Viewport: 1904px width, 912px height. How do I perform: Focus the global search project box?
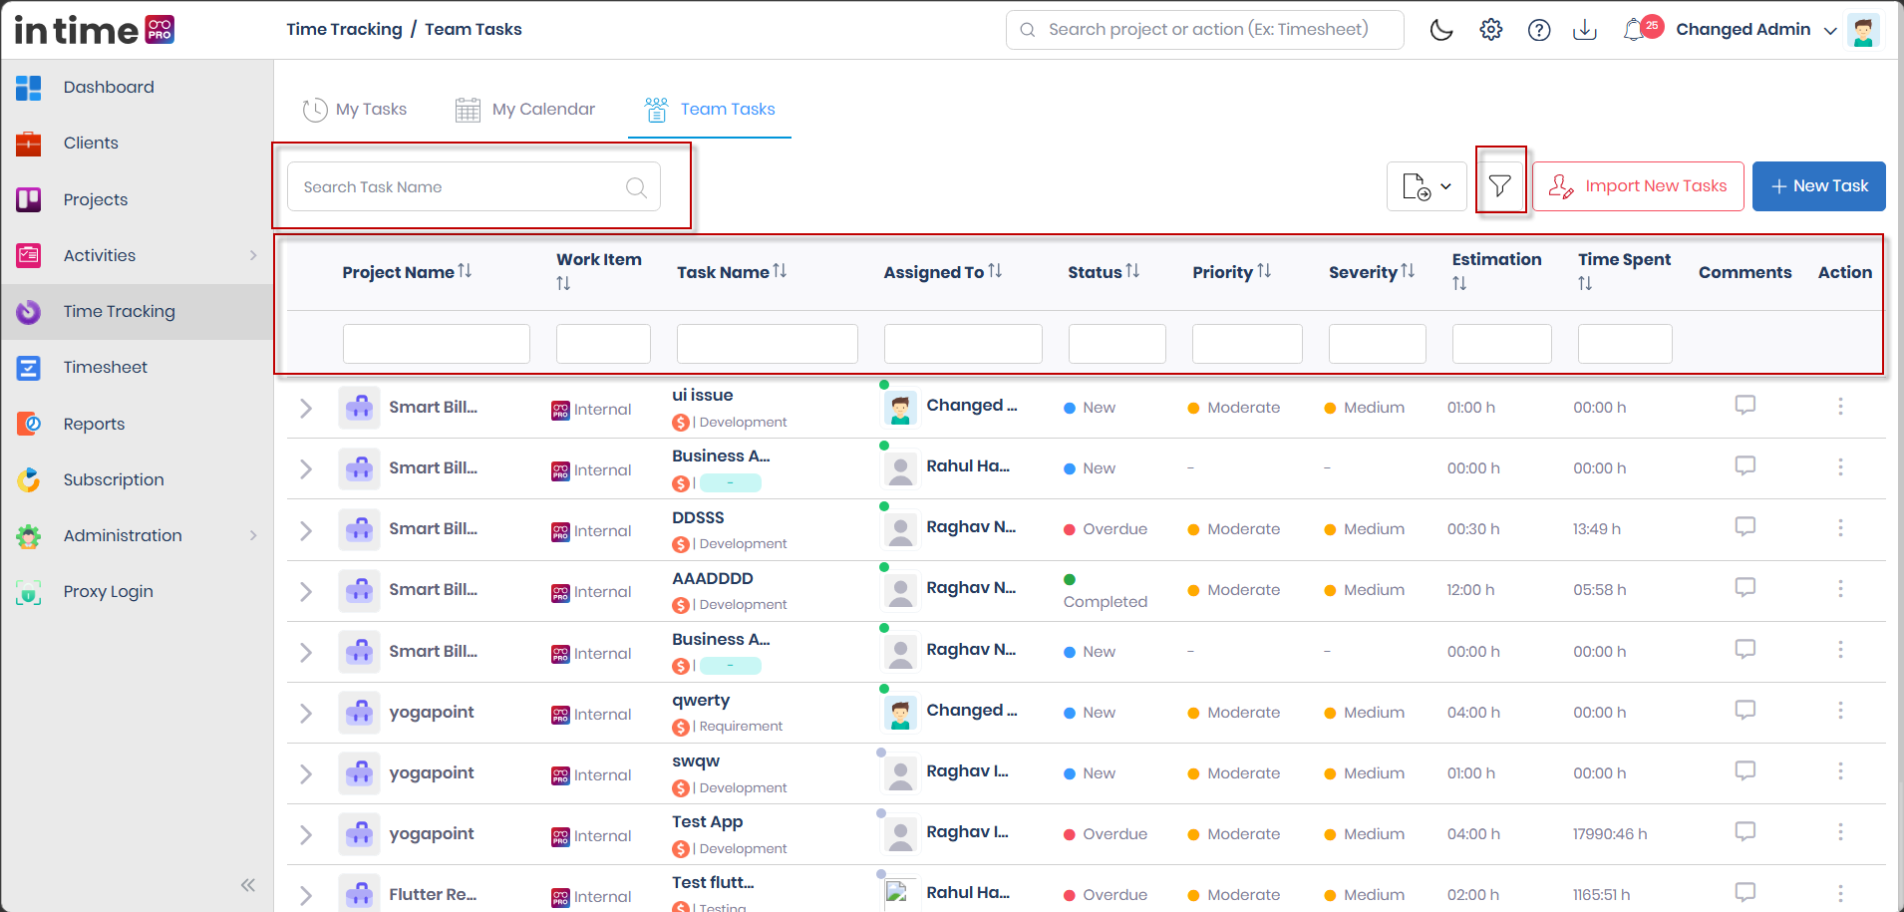[1205, 30]
